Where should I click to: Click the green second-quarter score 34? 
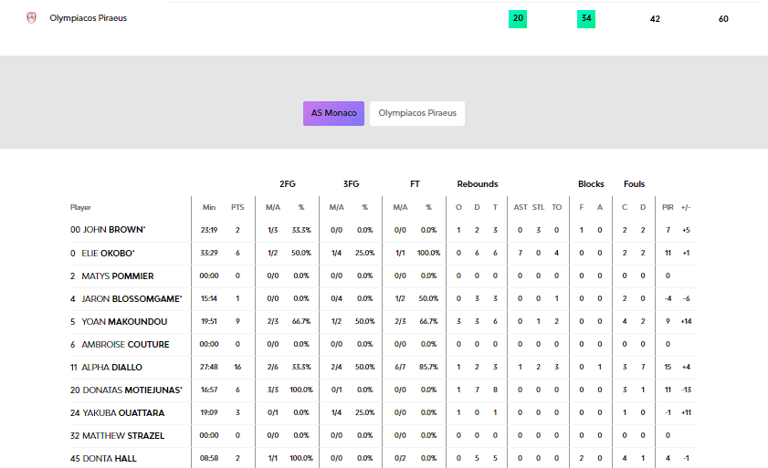coord(586,18)
